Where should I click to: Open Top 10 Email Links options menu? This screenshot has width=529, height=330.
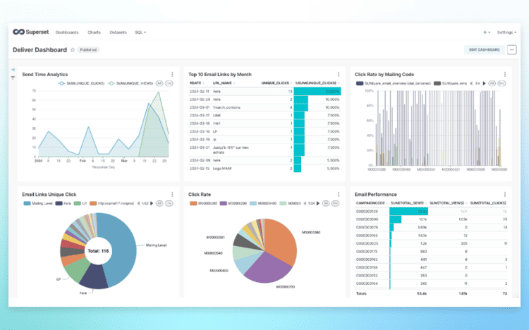339,74
